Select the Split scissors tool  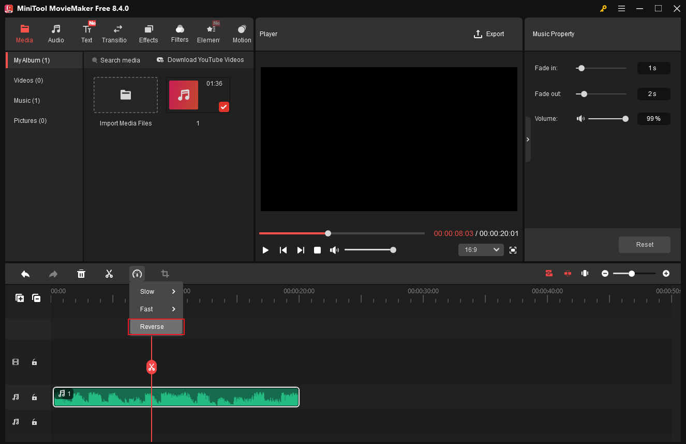pyautogui.click(x=109, y=274)
